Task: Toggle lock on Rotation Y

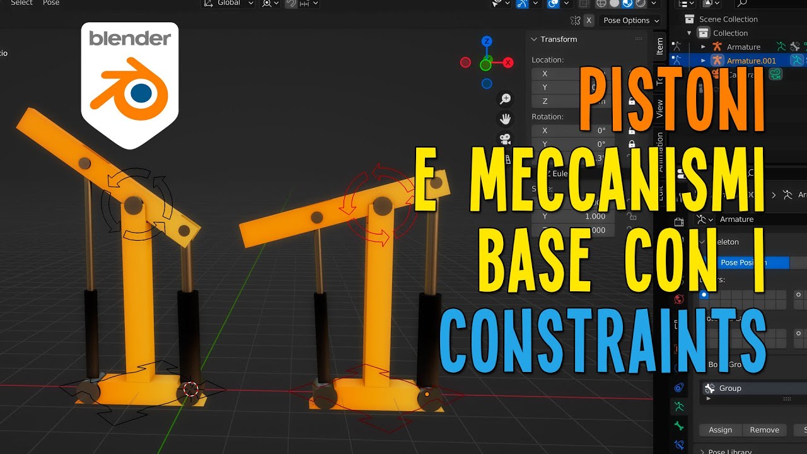Action: pos(631,144)
